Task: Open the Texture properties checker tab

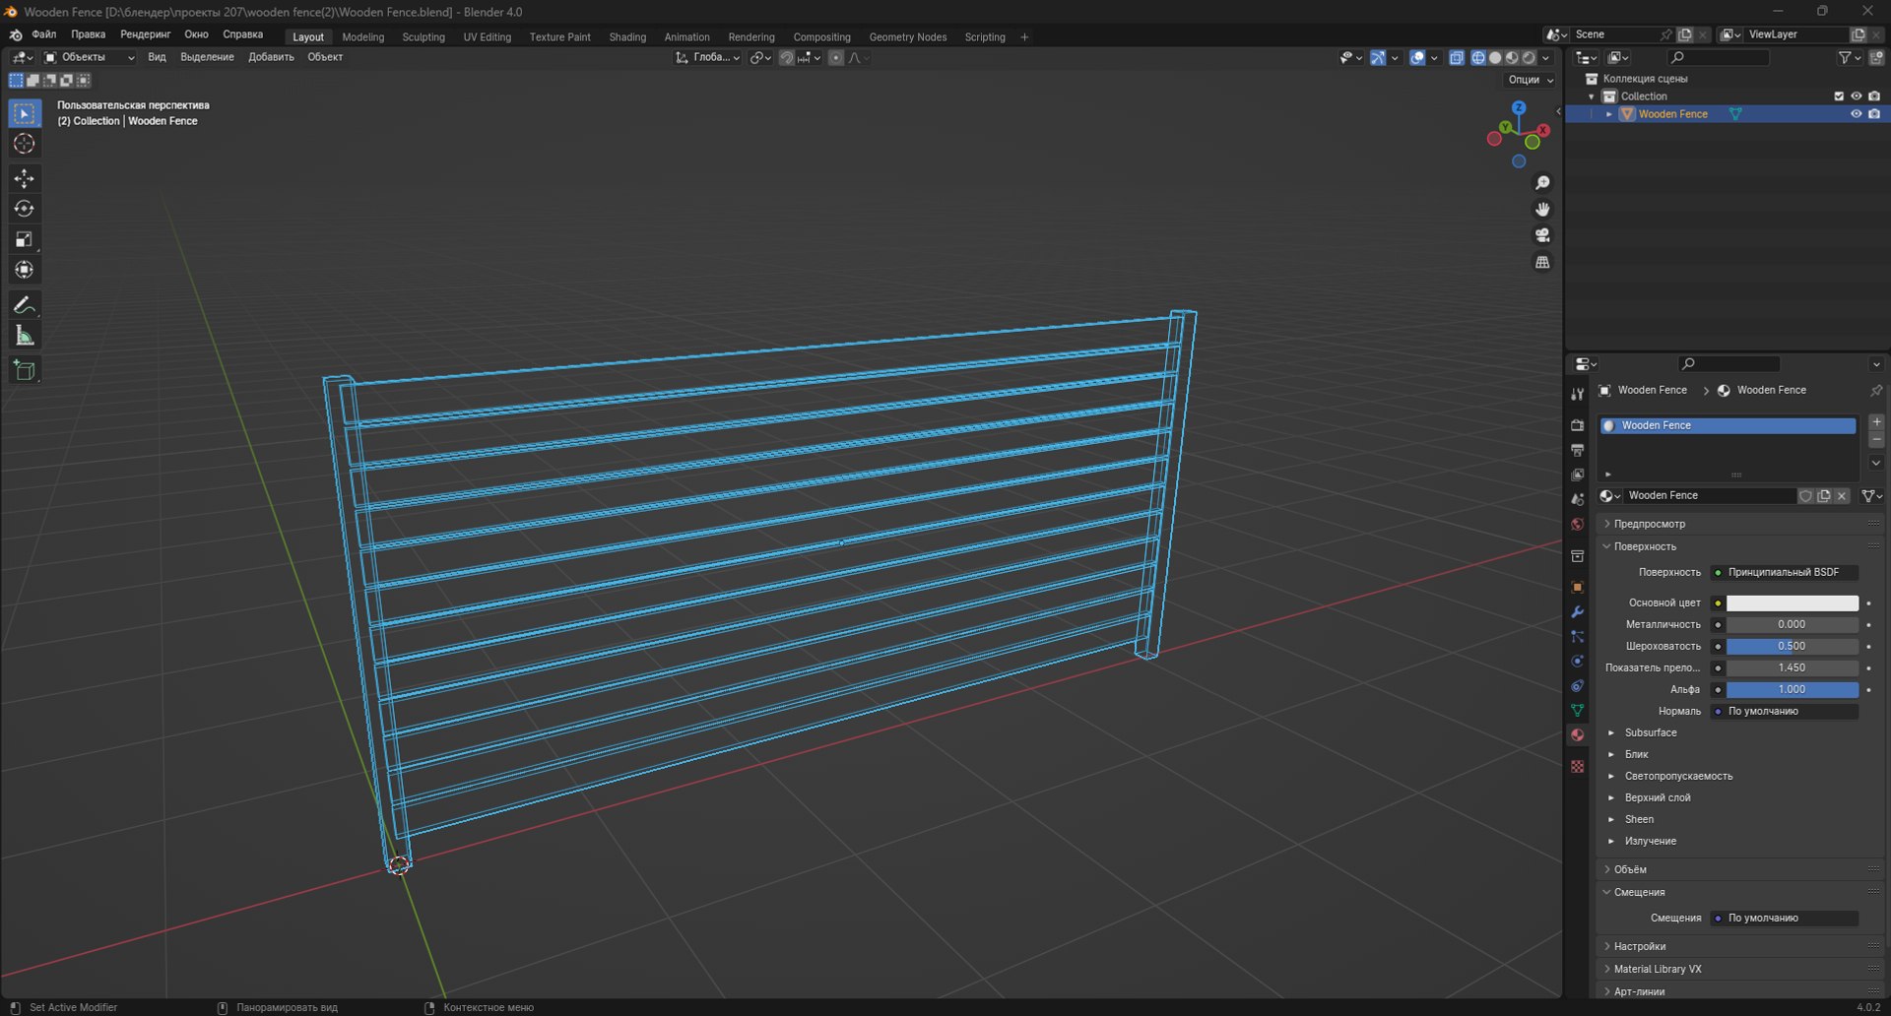Action: tap(1577, 766)
